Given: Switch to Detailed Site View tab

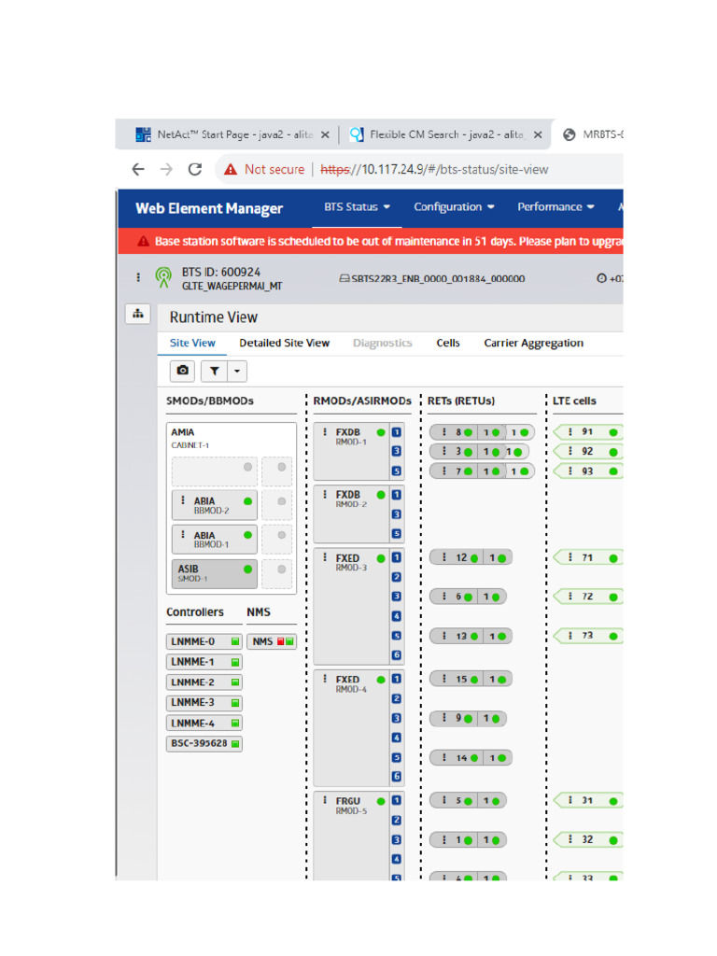Looking at the screenshot, I should point(284,344).
